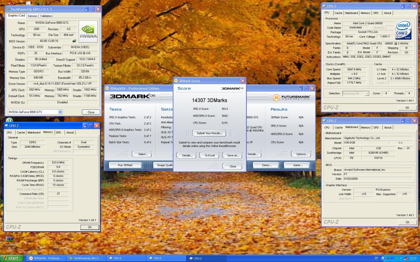Click the notepad desktop icon above the GPU-Z window
This screenshot has width=420, height=262.
(28, 3)
